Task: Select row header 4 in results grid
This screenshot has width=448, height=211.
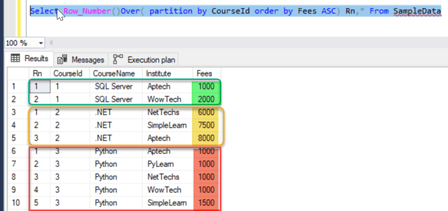Action: pos(18,125)
